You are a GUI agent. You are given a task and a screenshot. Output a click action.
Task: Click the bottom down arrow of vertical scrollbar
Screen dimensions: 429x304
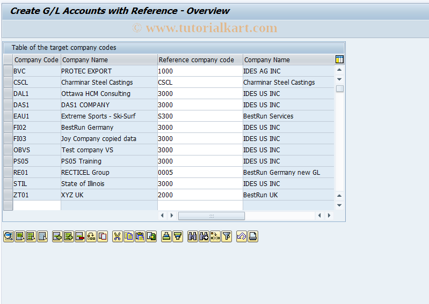pyautogui.click(x=339, y=205)
